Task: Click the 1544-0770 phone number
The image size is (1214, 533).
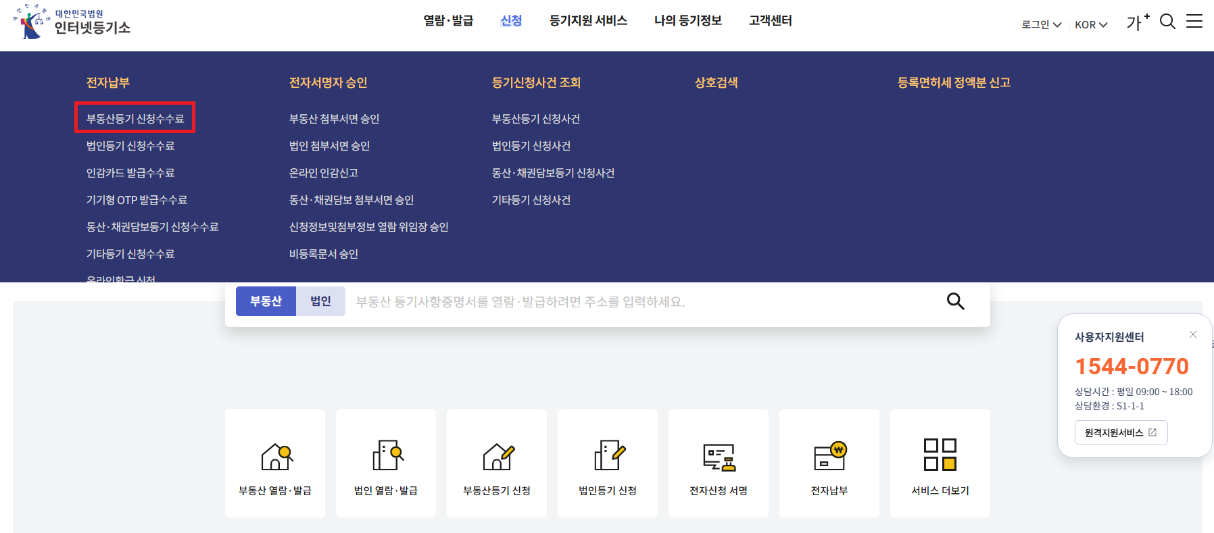Action: point(1132,366)
